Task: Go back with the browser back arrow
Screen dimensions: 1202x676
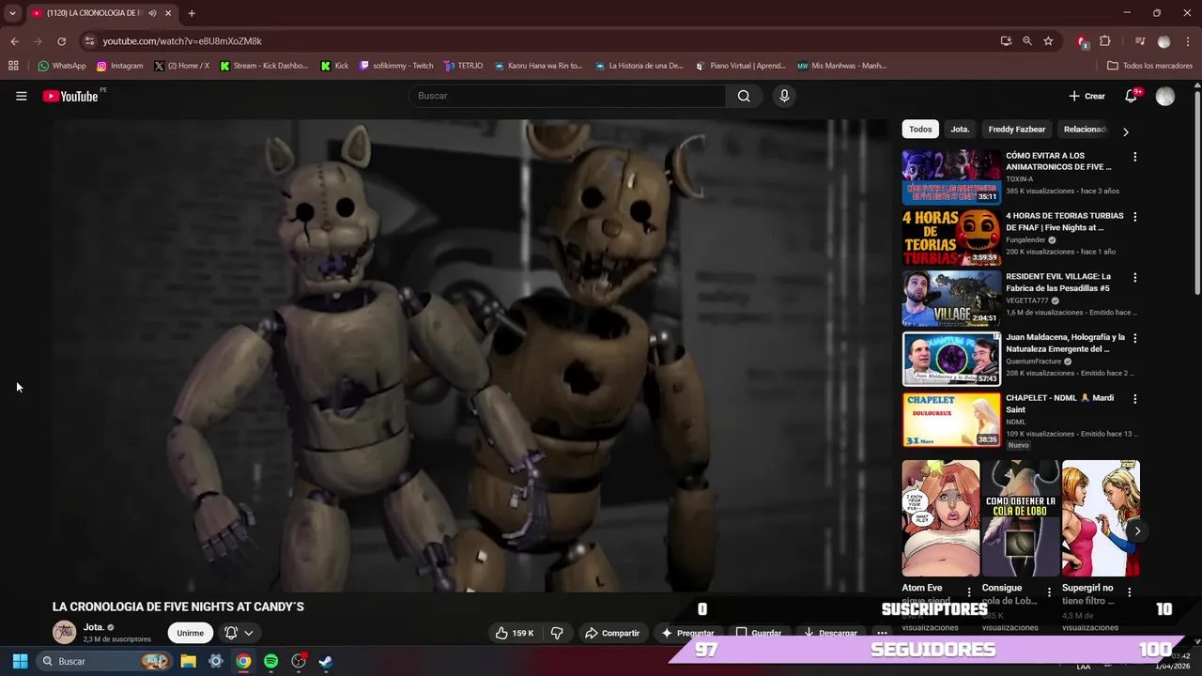Action: click(x=14, y=41)
